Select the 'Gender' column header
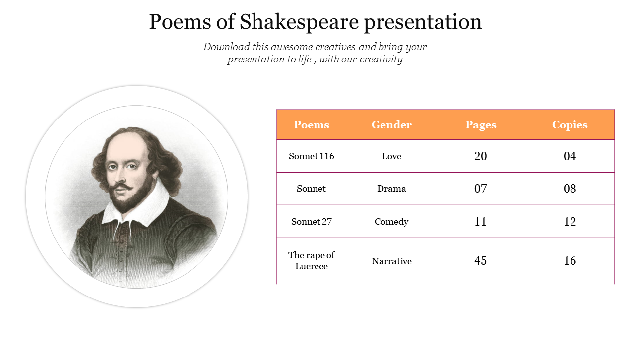The width and height of the screenshot is (635, 357). click(391, 125)
